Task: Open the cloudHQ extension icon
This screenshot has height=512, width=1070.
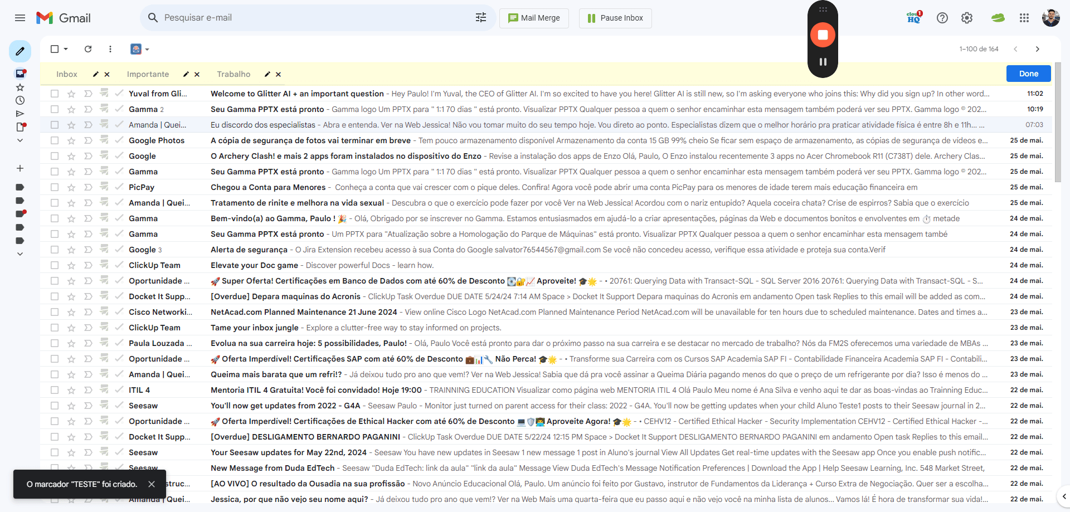Action: 914,18
